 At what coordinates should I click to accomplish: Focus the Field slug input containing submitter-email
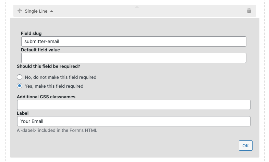coord(134,41)
